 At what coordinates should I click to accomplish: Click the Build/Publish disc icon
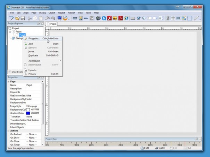(65, 18)
